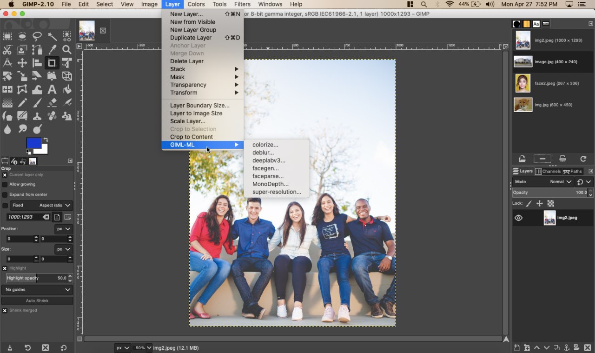Enable the Allow growing checkbox
The image size is (595, 353).
5,185
